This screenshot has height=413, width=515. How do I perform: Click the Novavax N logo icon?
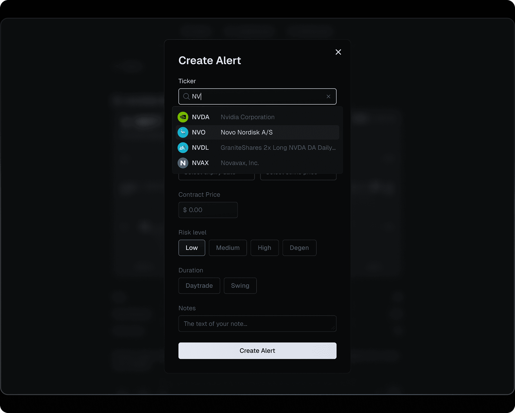(x=183, y=163)
